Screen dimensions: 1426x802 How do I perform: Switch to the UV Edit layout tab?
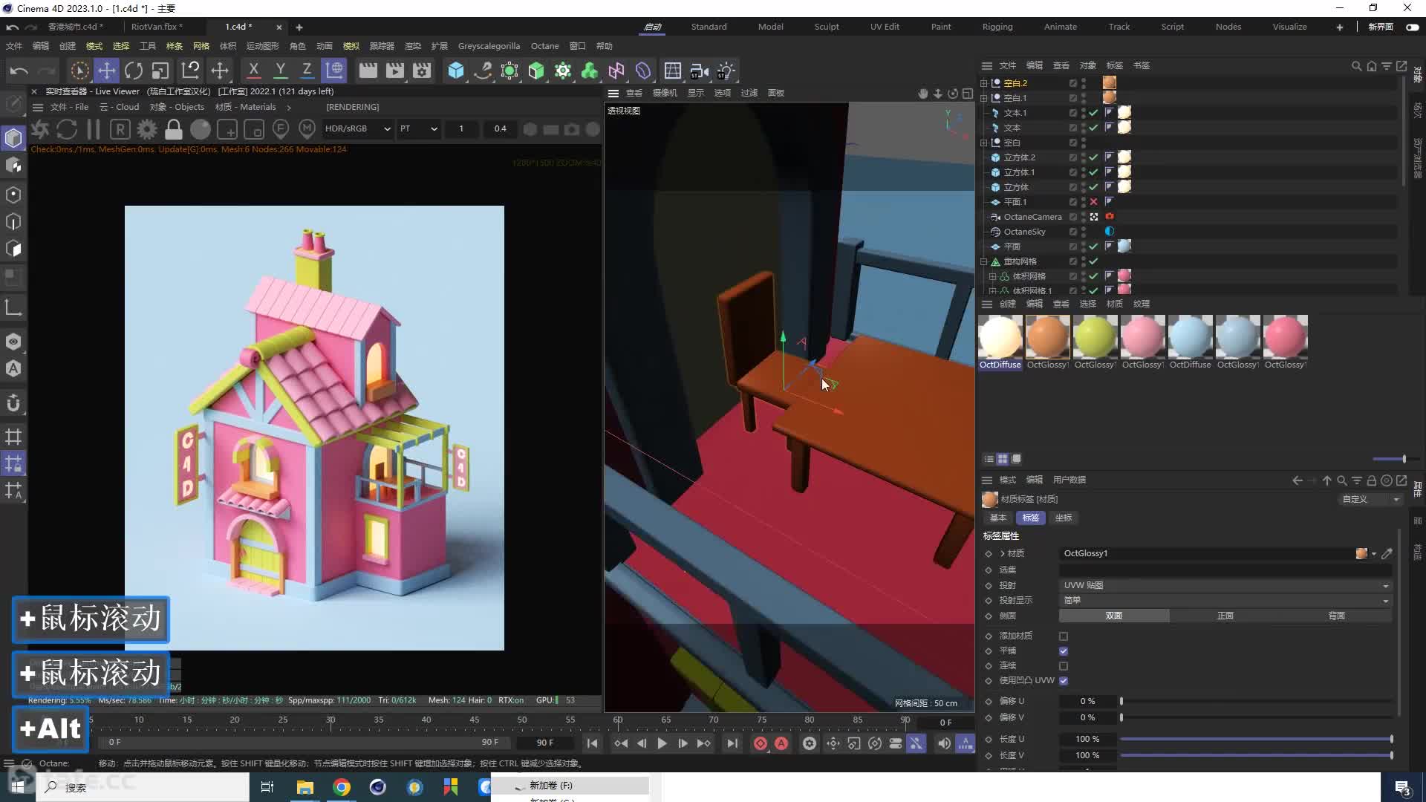tap(885, 27)
